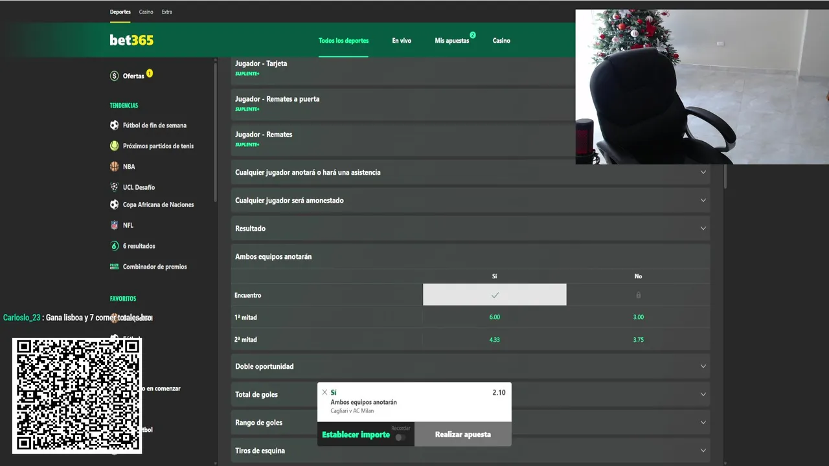Open Copa Africana de Naciones link
Viewport: 829px width, 466px height.
158,205
